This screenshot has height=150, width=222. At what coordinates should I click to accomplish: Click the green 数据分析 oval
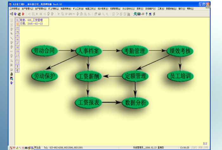click(x=135, y=103)
